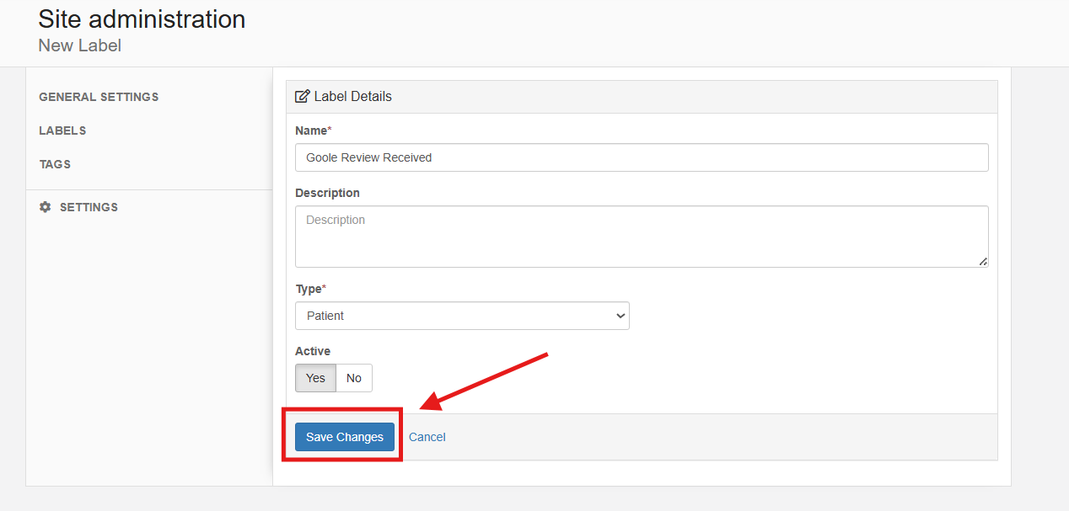
Task: Click the Settings gear icon
Action: [46, 207]
